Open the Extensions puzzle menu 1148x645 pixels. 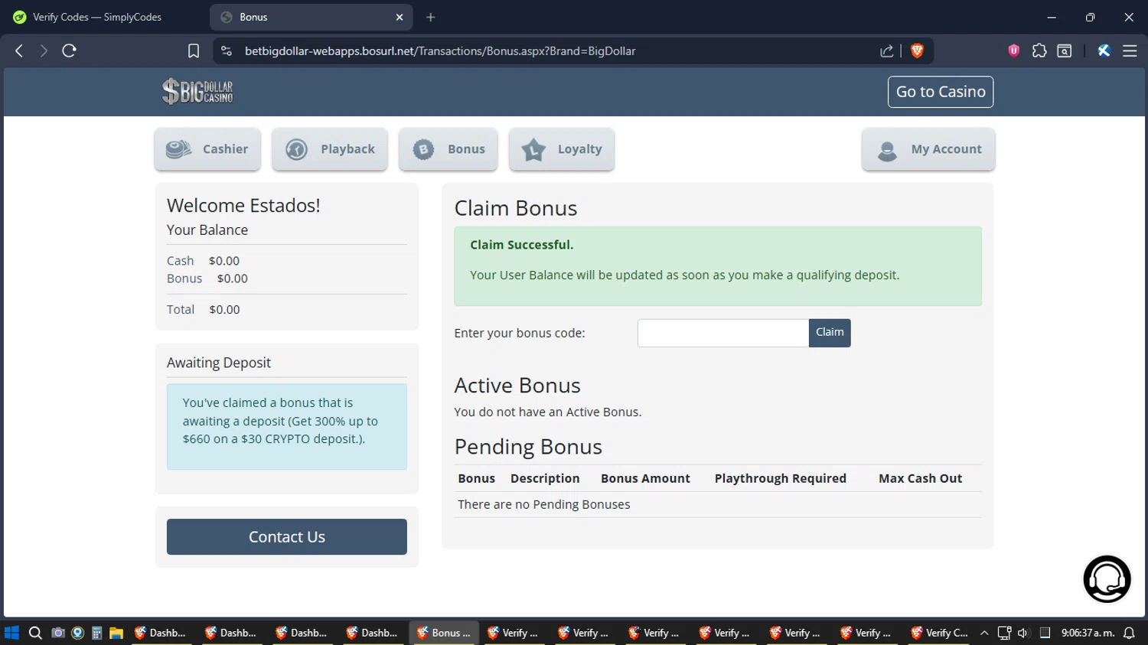1039,50
